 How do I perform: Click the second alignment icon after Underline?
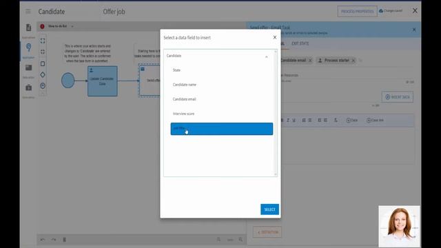(310, 121)
